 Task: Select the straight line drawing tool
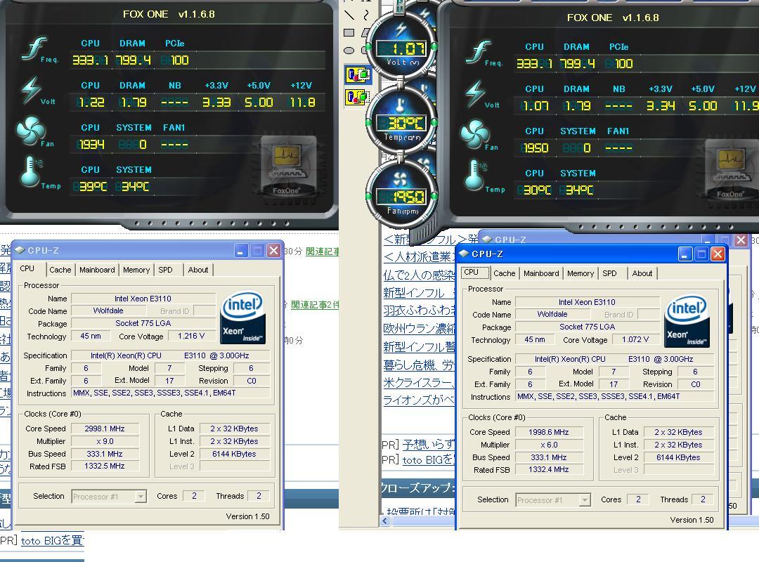coord(349,15)
